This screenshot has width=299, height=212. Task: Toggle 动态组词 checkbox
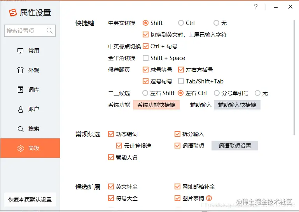click(x=111, y=134)
